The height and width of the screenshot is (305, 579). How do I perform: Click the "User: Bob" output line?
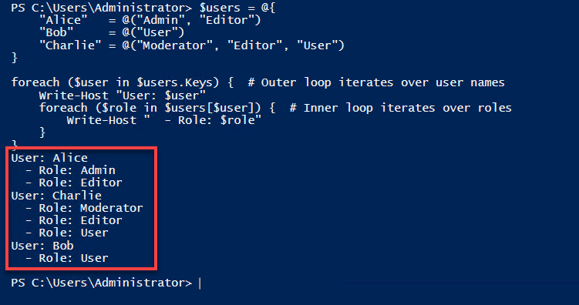coord(42,246)
